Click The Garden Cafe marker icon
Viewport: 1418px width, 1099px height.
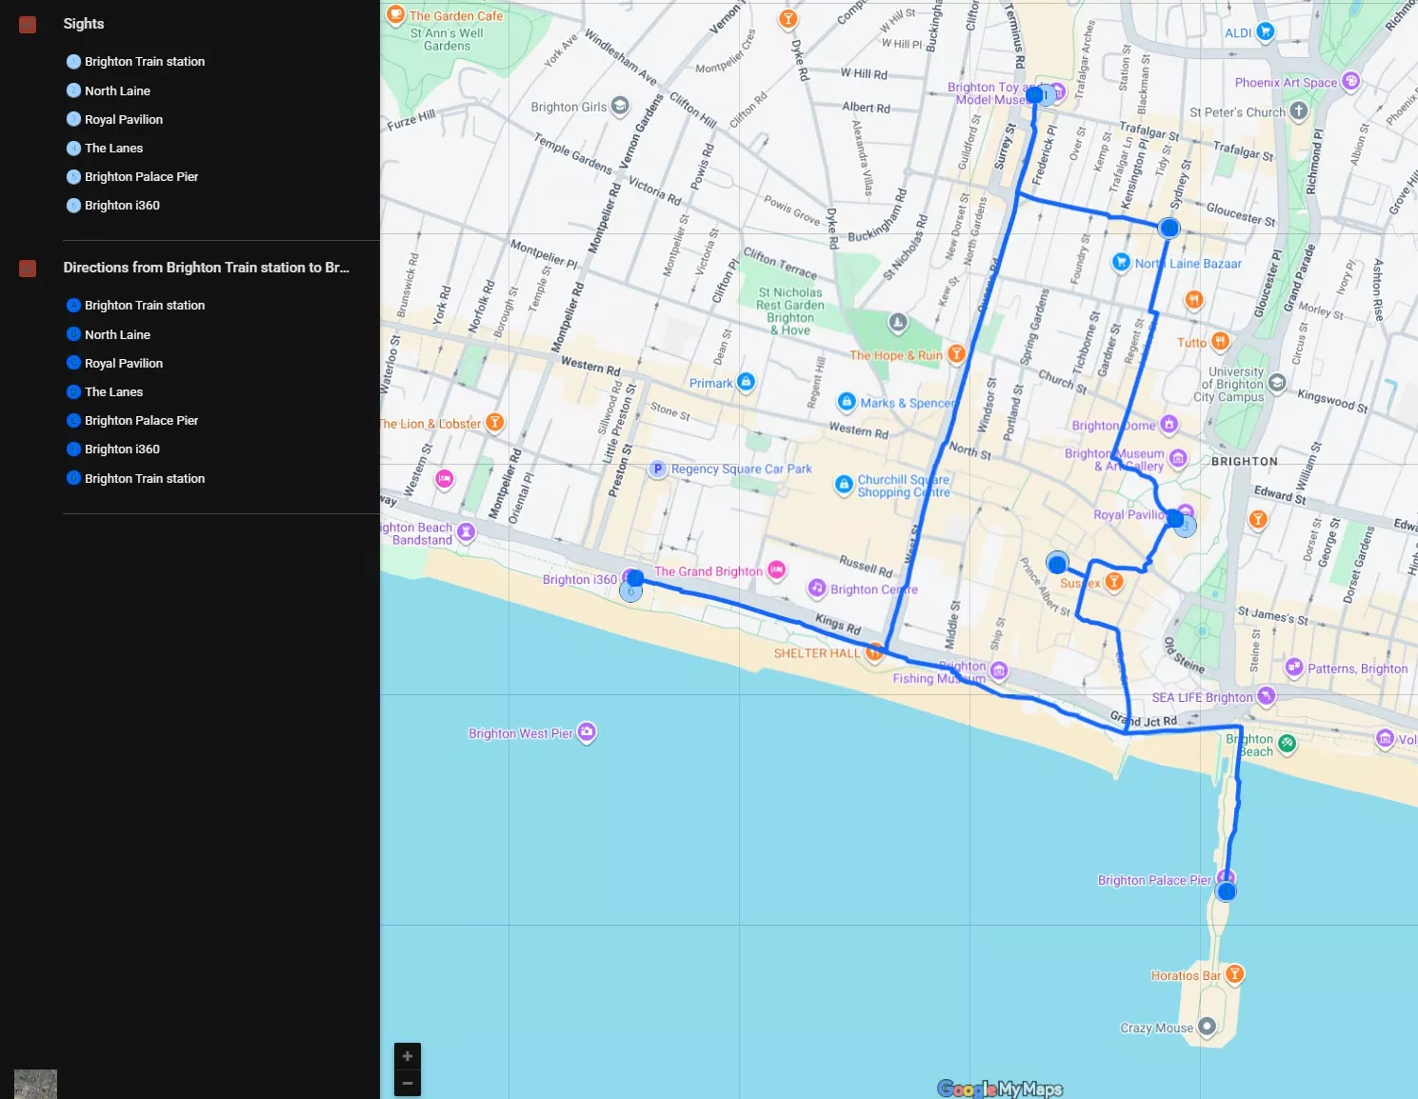tap(395, 14)
